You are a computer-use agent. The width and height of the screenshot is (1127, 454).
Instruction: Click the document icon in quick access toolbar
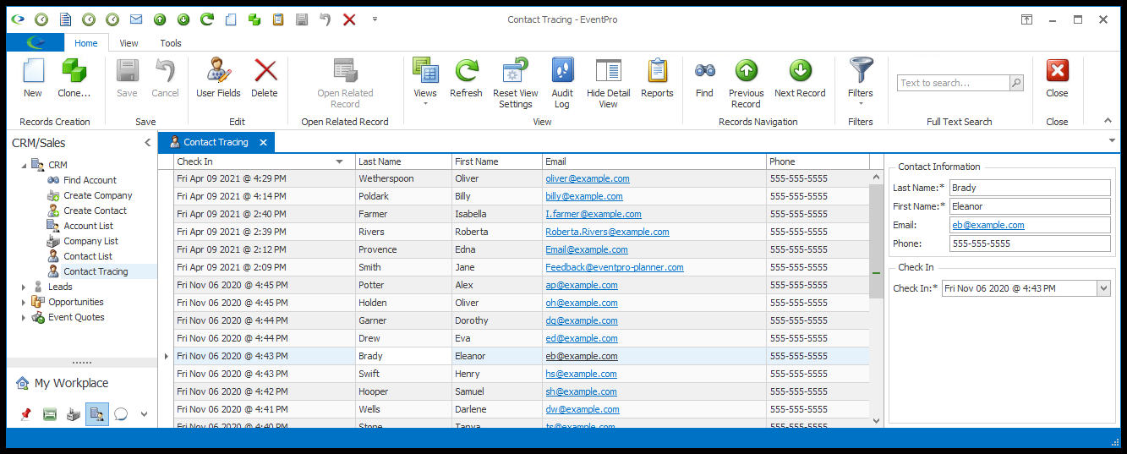(x=64, y=19)
